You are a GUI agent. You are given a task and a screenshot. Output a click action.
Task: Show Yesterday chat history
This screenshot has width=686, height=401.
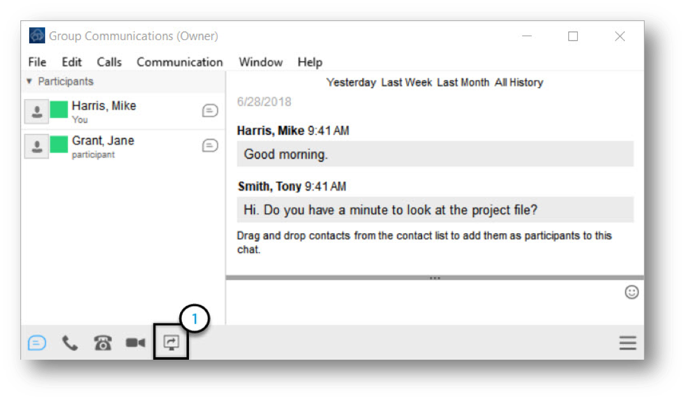(351, 83)
